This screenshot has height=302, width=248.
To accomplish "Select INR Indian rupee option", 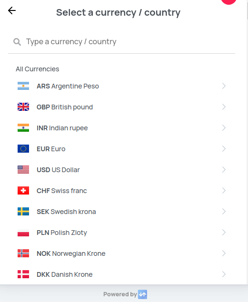I will click(x=121, y=127).
